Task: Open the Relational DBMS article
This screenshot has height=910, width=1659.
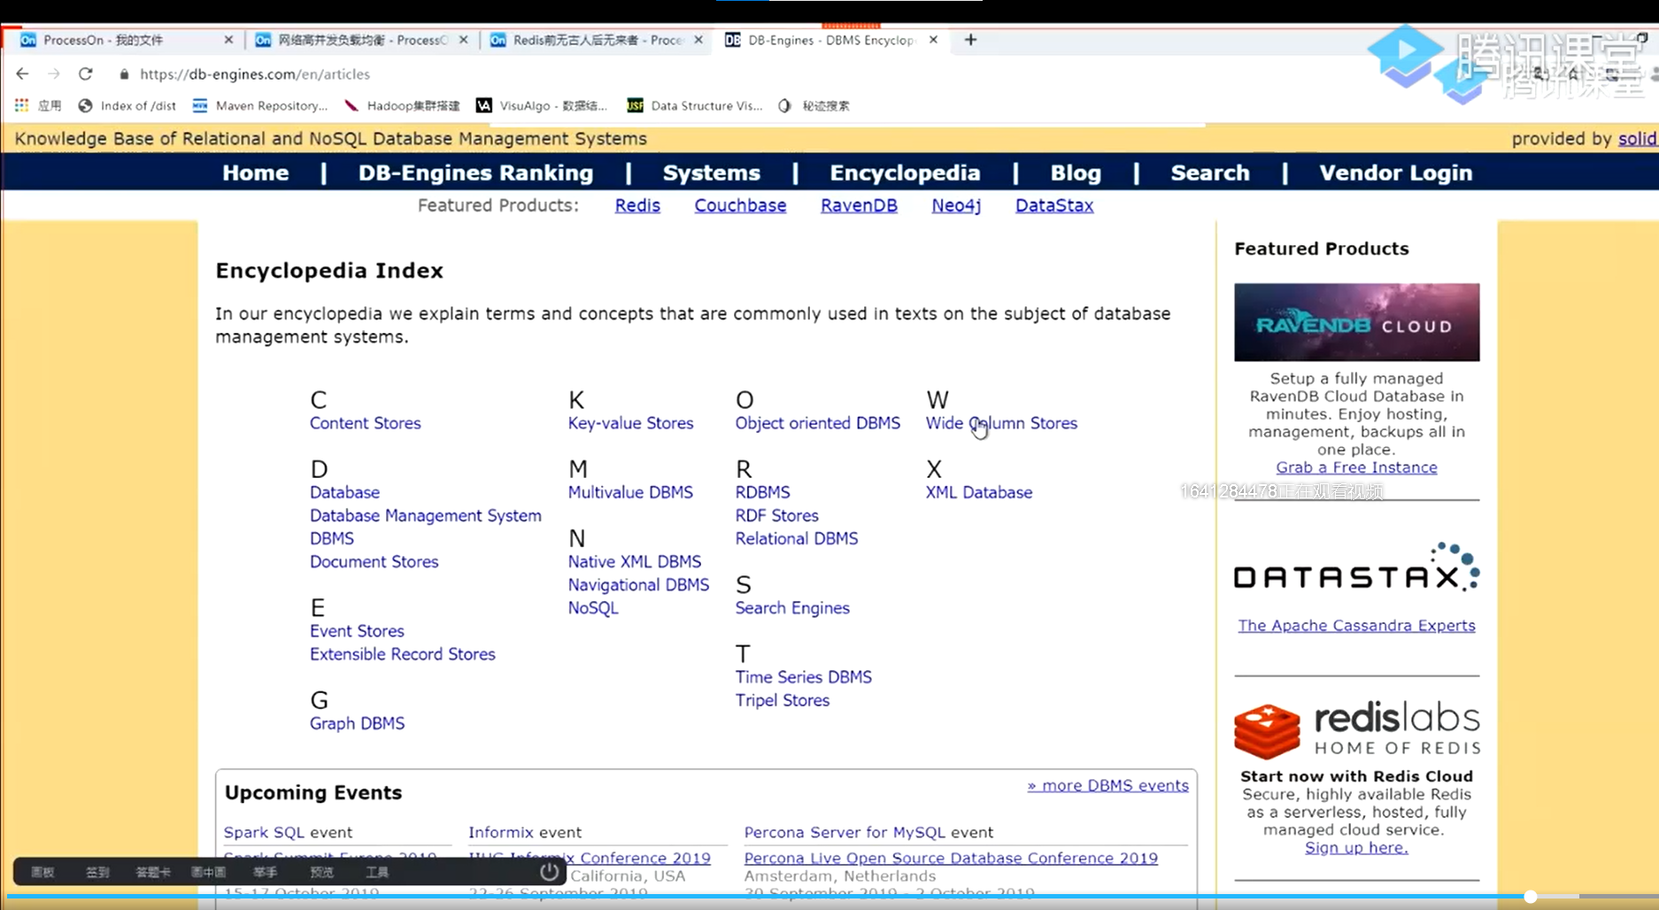Action: click(797, 538)
